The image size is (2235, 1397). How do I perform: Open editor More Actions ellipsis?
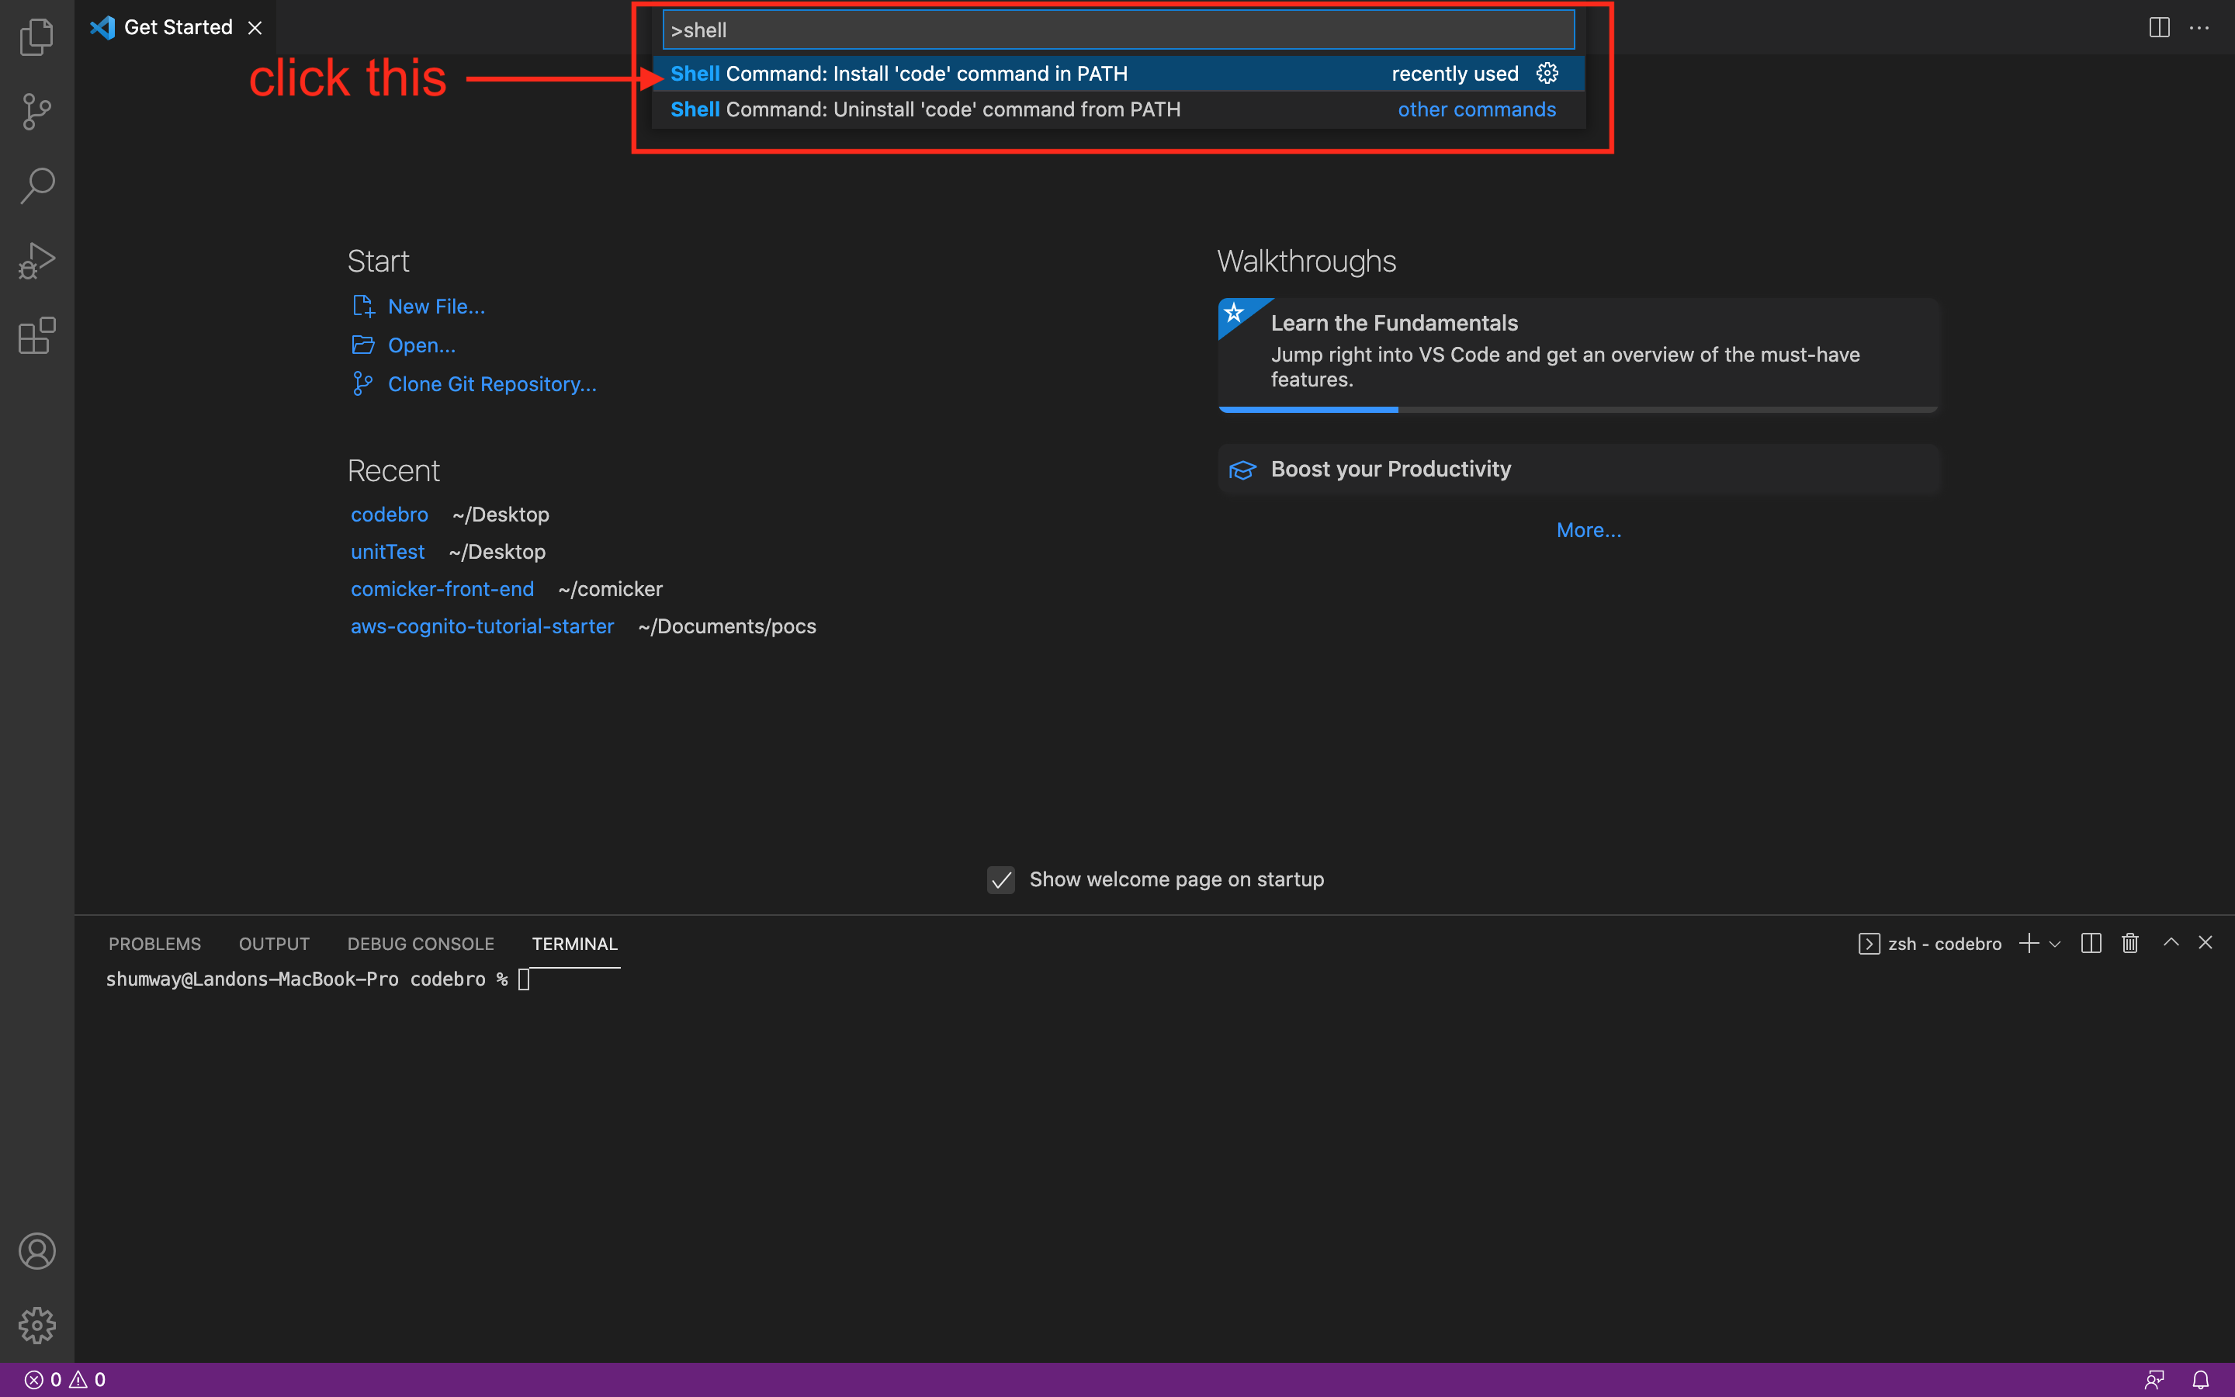click(2200, 28)
